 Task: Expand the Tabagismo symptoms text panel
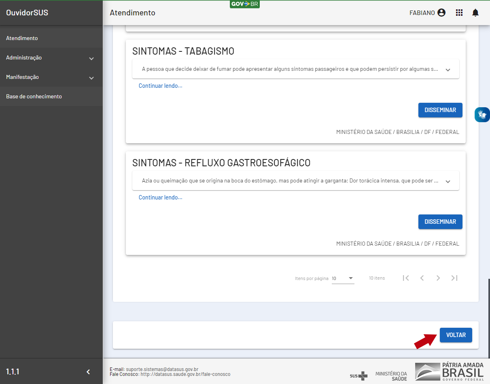click(448, 69)
